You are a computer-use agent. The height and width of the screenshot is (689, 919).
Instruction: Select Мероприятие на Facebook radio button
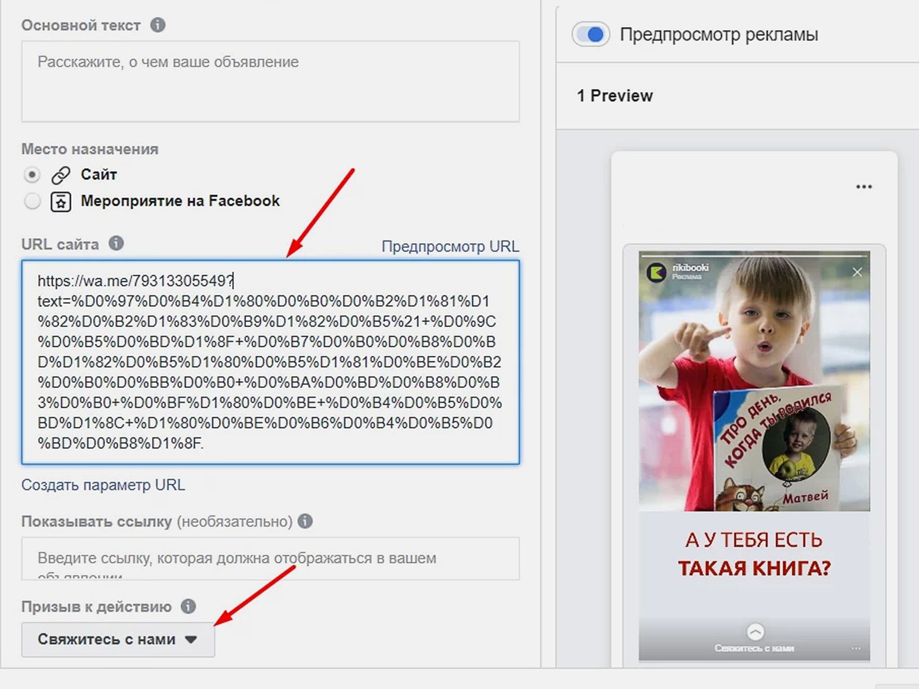32,201
